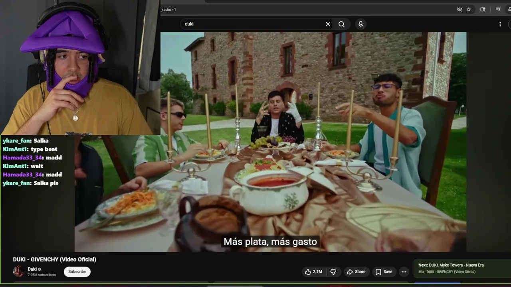Open the tab search icon in browser toolbar
The image size is (511, 287).
(x=483, y=10)
